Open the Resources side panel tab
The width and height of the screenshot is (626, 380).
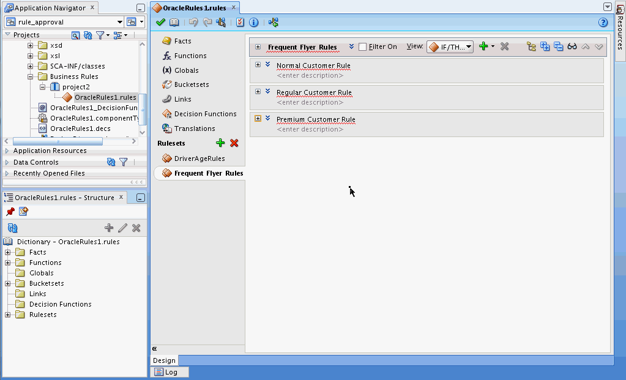(620, 31)
